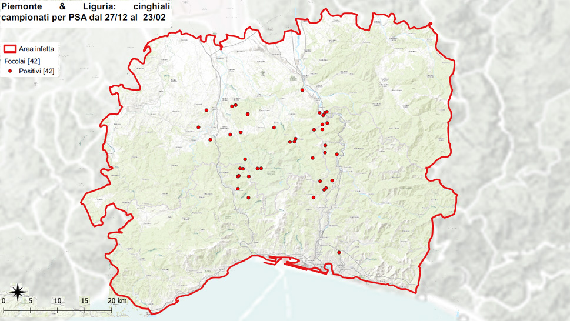570x321 pixels.
Task: Select the northernmost red positive case marker
Action: (302, 90)
